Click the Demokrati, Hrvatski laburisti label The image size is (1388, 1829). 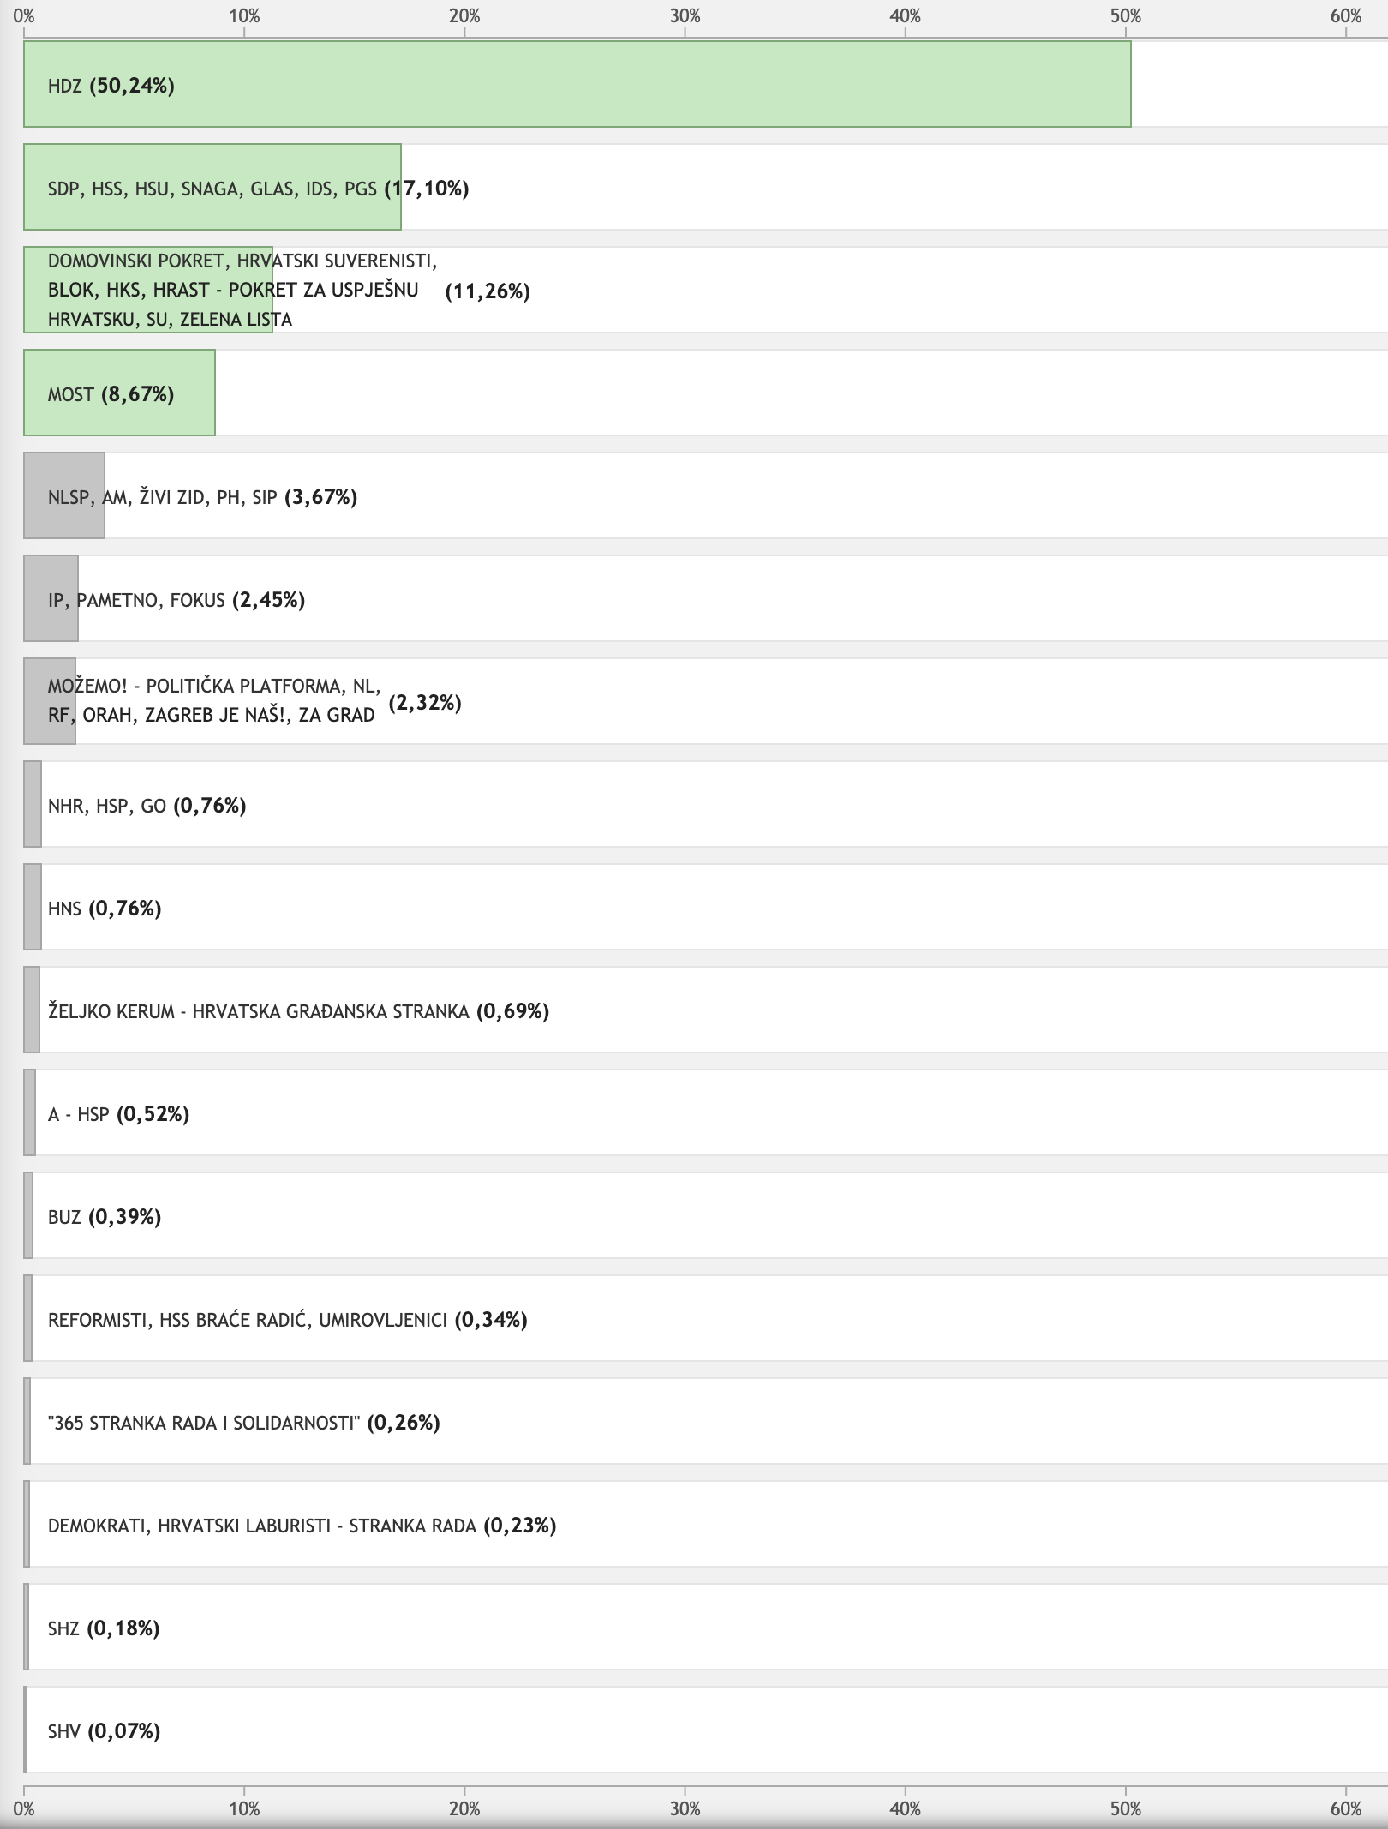point(302,1526)
